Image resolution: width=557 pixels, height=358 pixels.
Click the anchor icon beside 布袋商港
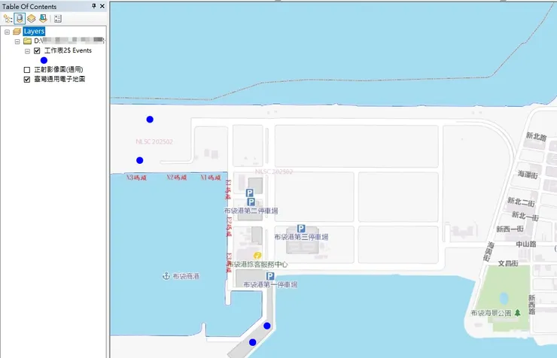point(166,276)
